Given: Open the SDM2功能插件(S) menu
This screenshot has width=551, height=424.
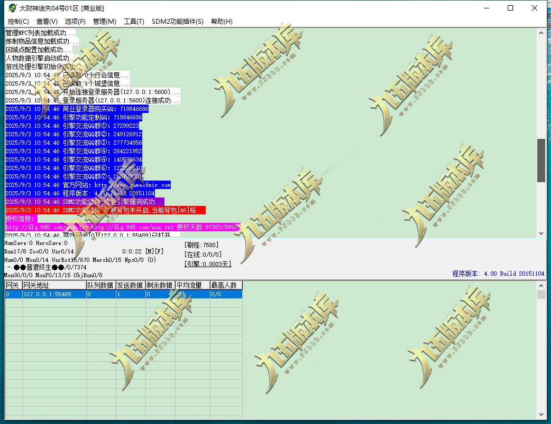Looking at the screenshot, I should pos(178,22).
